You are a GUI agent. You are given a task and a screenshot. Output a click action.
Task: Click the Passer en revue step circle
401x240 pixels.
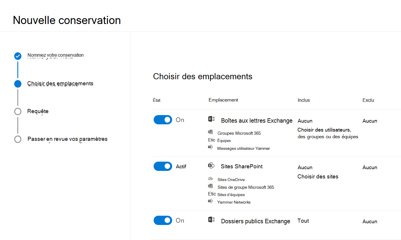pos(18,139)
